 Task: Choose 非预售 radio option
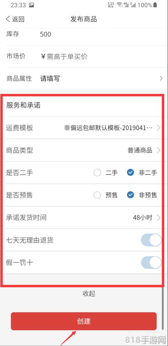click(x=142, y=195)
